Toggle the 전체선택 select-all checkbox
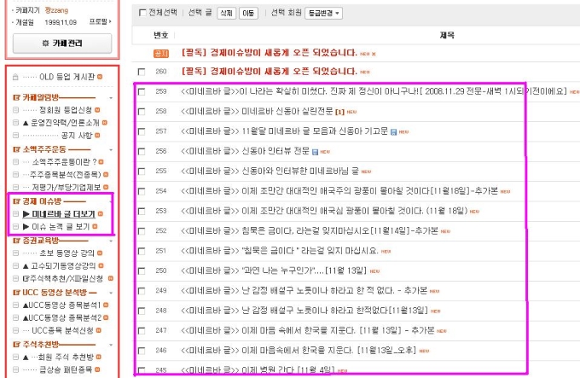Image resolution: width=580 pixels, height=378 pixels. [x=142, y=13]
